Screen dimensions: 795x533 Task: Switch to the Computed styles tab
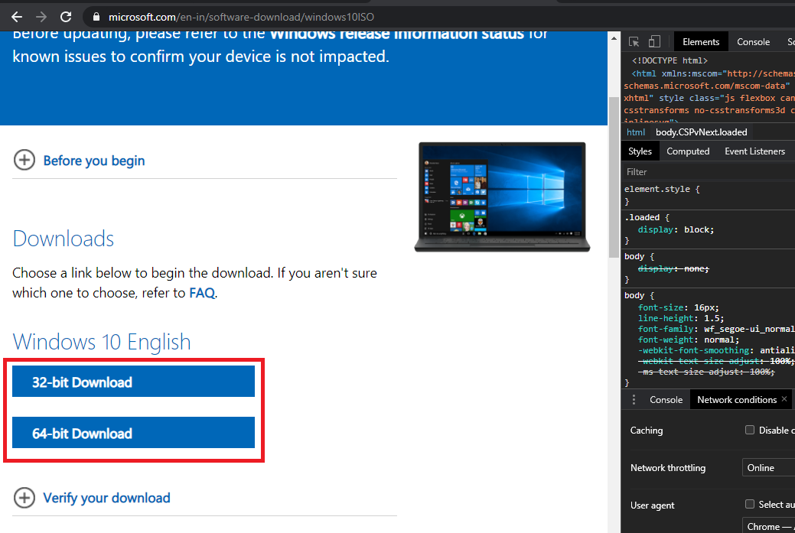[687, 151]
